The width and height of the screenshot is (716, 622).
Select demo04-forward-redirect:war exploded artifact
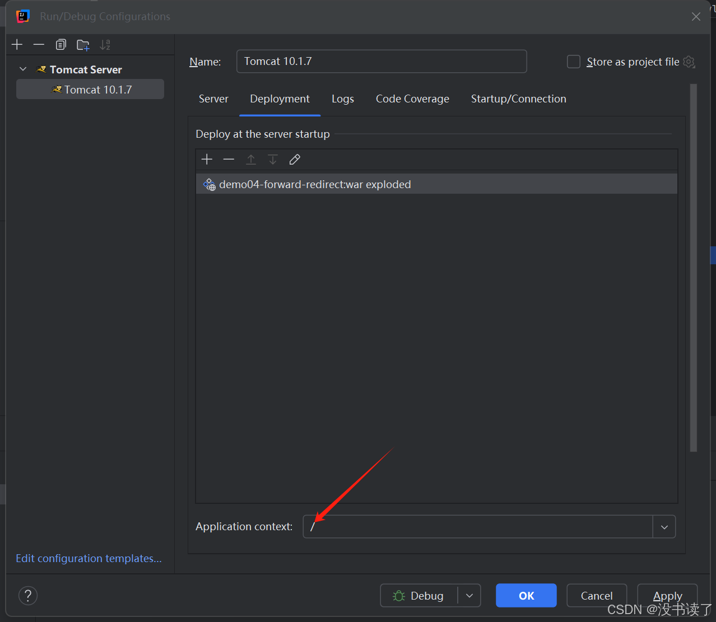click(436, 184)
